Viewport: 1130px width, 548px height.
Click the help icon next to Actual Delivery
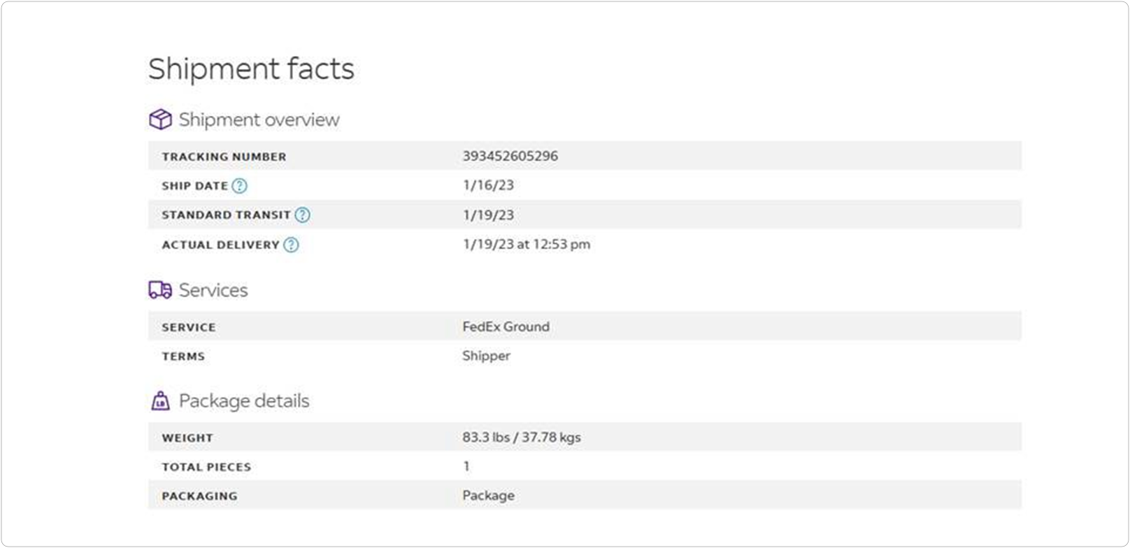291,245
